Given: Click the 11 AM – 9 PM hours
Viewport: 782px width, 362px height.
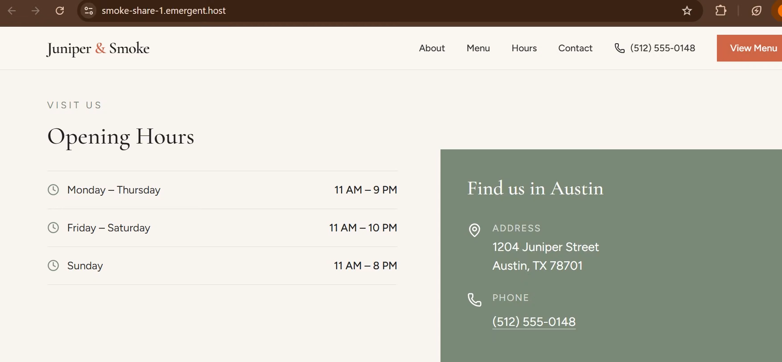Looking at the screenshot, I should pos(366,190).
